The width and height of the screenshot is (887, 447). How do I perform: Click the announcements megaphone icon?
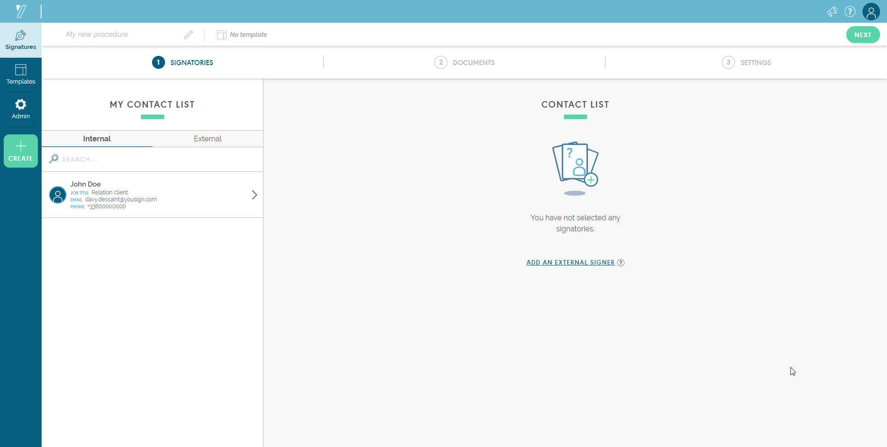(832, 12)
